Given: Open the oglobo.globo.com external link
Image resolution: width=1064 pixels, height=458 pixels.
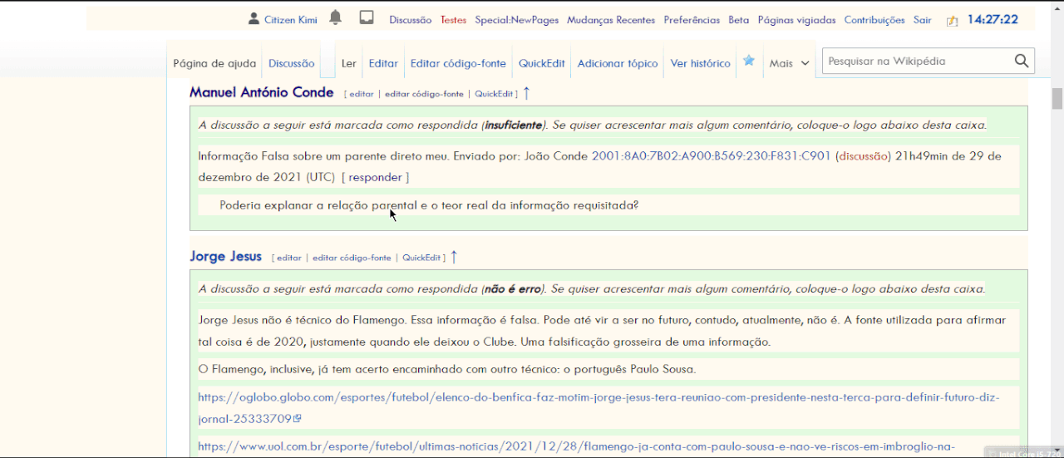Looking at the screenshot, I should tap(598, 407).
